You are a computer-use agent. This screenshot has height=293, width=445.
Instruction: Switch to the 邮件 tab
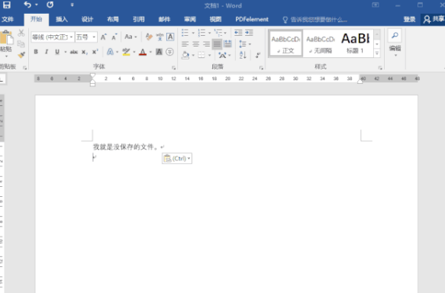coord(164,19)
